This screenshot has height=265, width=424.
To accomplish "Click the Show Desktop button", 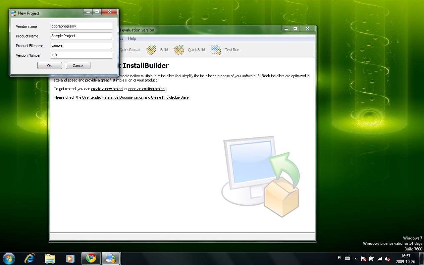I will [421, 258].
